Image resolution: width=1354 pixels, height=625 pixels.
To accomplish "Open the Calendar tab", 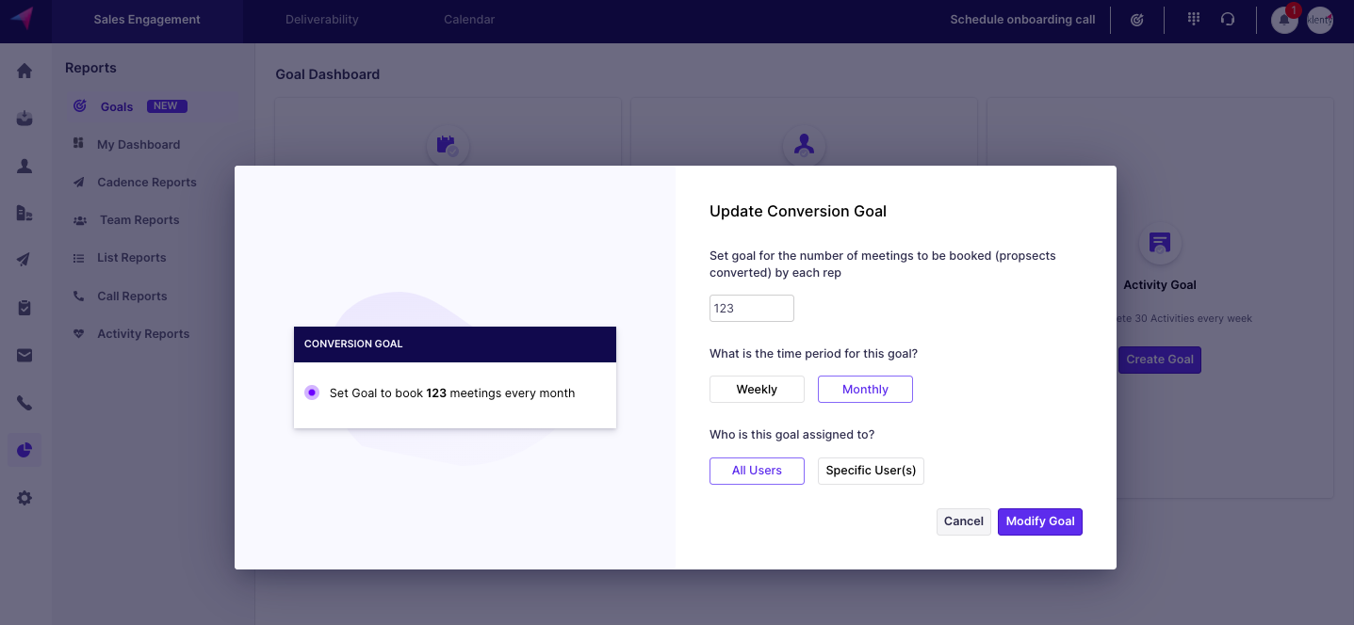I will pyautogui.click(x=469, y=20).
